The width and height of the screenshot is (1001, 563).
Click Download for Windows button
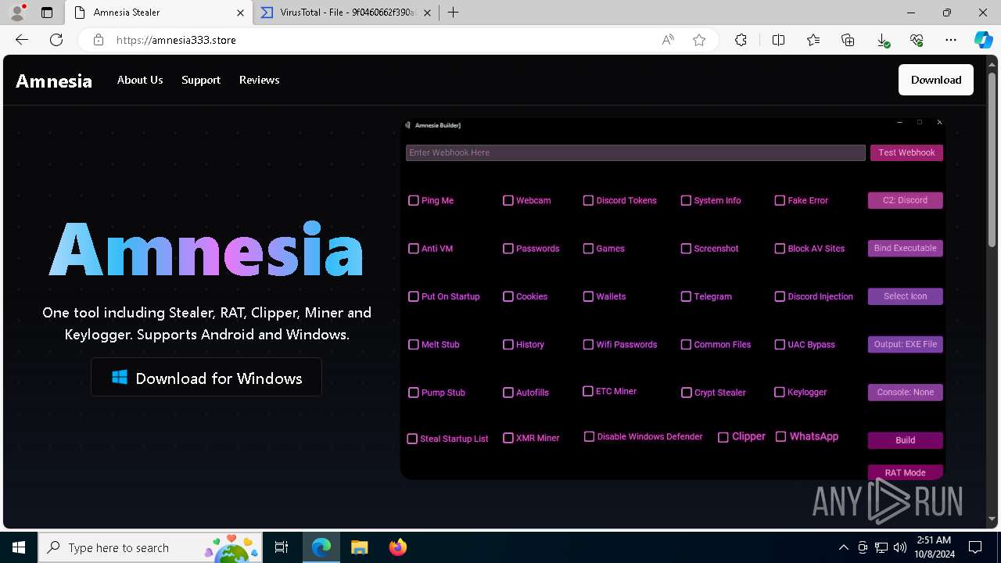click(206, 378)
